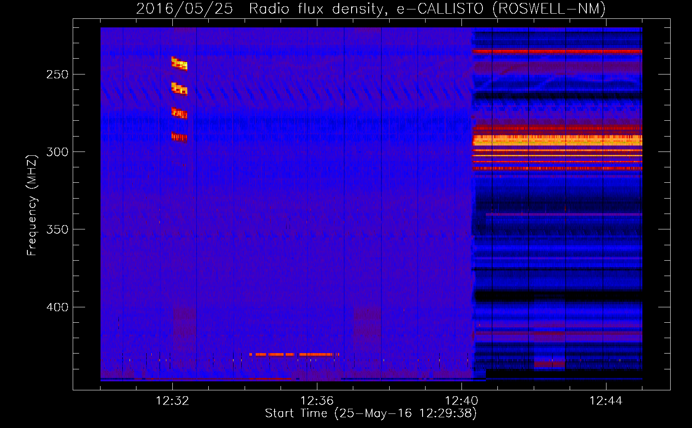Click the 350 frequency tick label
This screenshot has height=428, width=692.
point(57,229)
